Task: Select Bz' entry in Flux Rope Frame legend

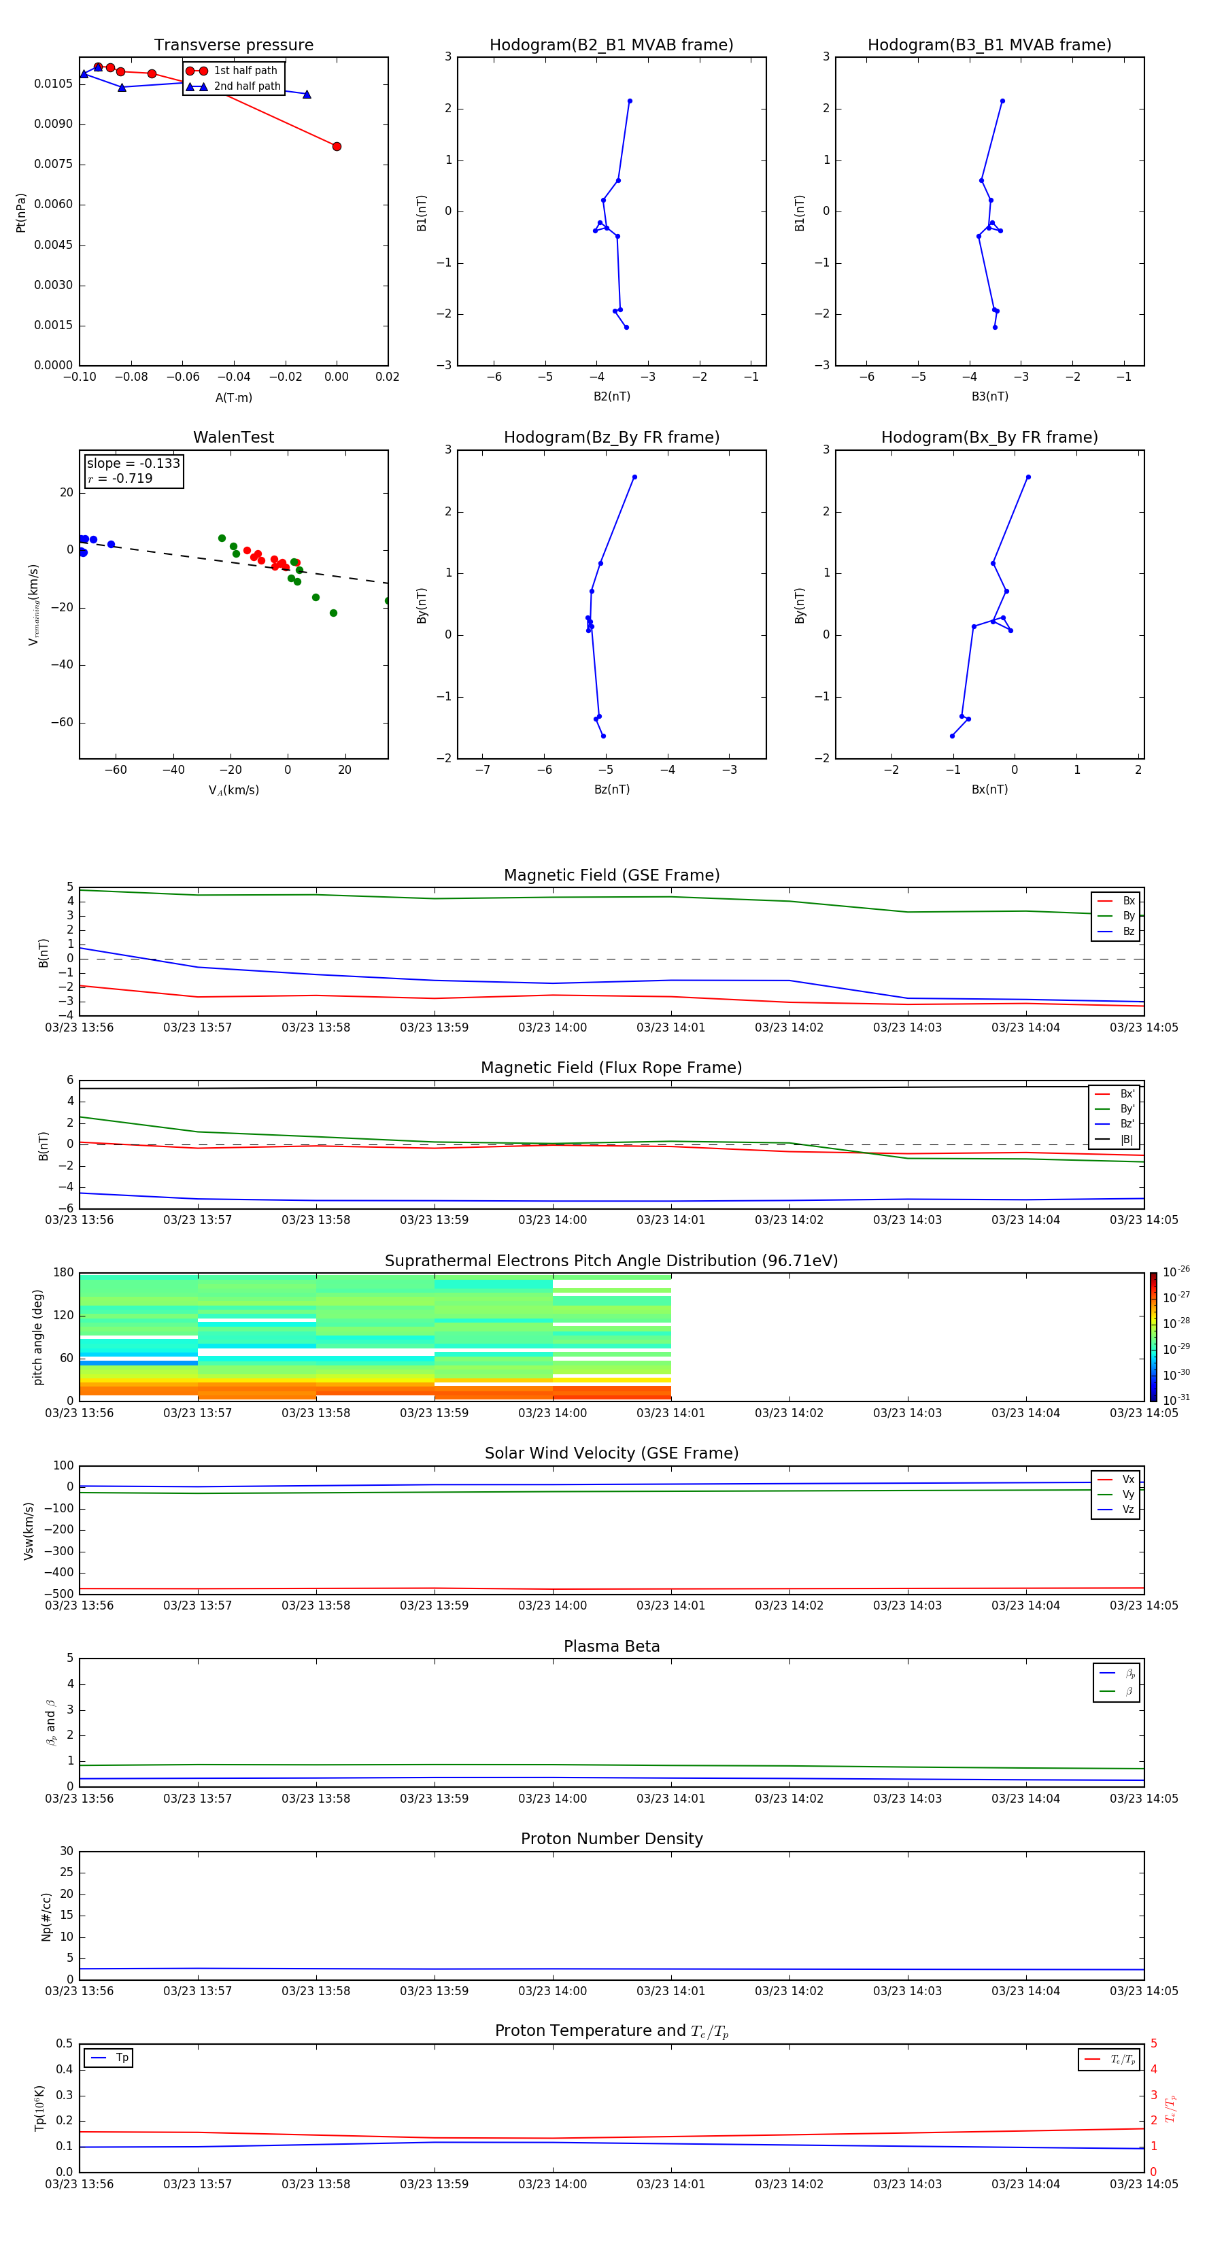Action: (x=1115, y=1125)
